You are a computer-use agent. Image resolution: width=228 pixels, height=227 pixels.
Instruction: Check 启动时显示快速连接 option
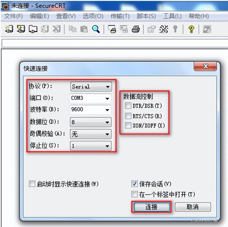(32, 184)
